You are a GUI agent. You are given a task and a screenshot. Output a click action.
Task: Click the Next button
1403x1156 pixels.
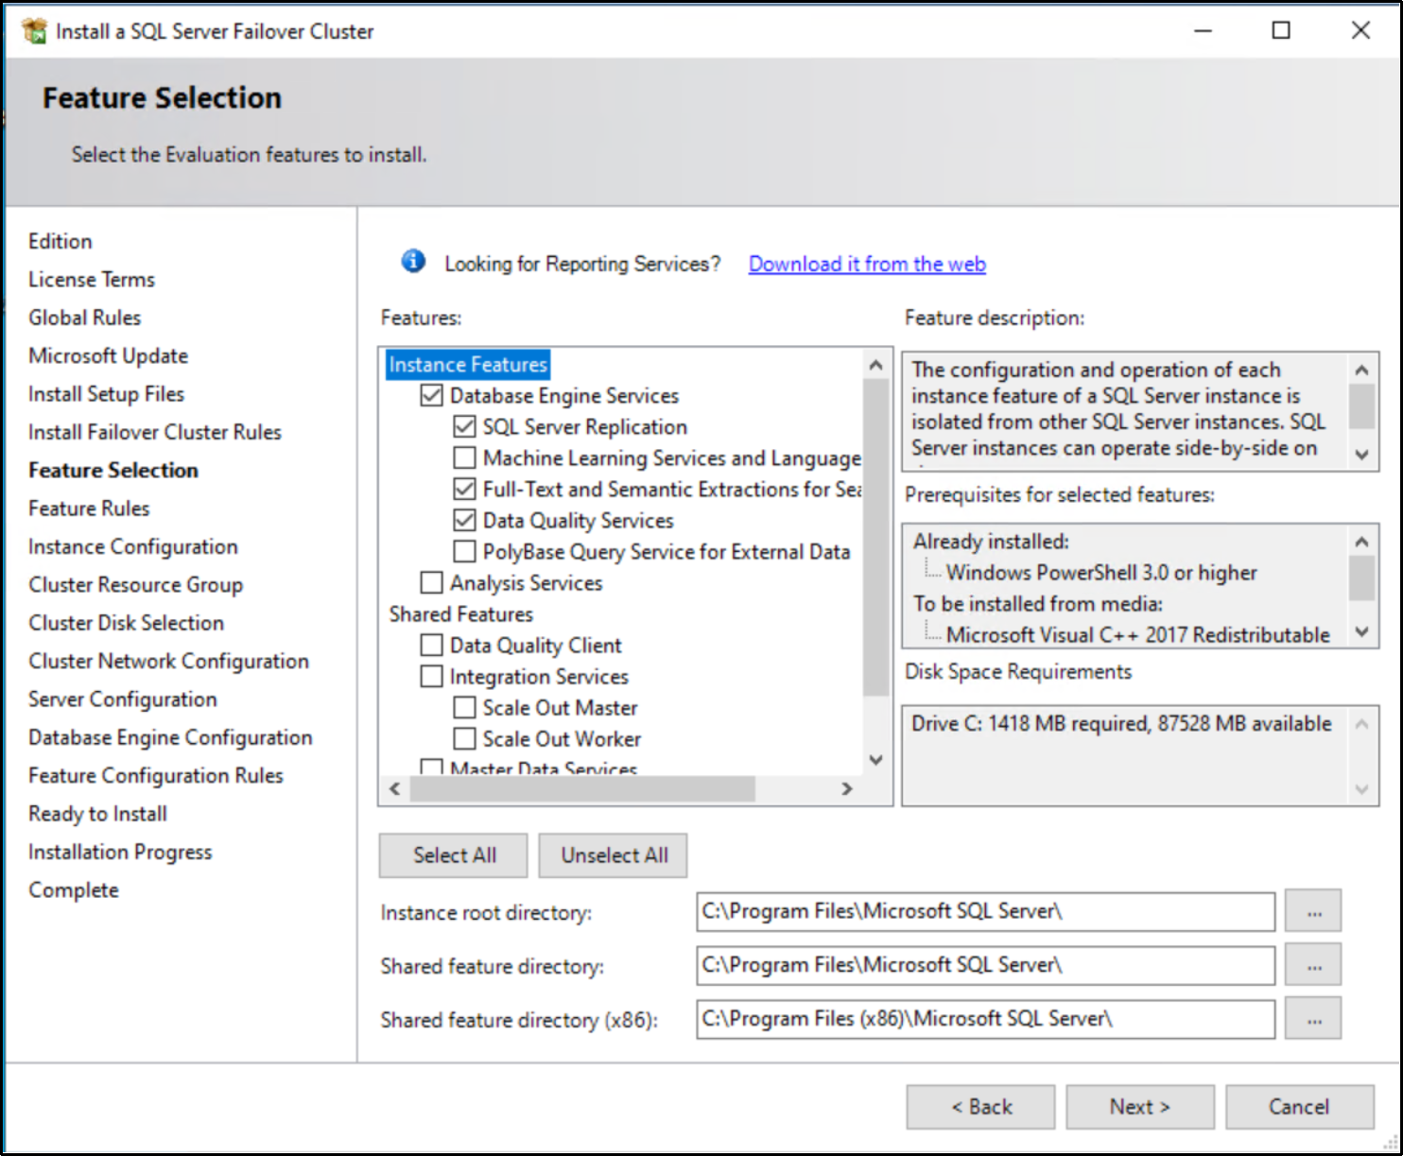tap(1140, 1107)
